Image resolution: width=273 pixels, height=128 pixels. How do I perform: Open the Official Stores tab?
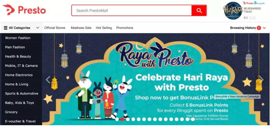pyautogui.click(x=55, y=28)
